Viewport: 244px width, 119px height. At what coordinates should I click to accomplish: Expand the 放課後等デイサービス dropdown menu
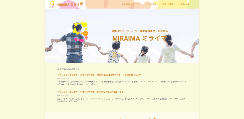(131, 4)
